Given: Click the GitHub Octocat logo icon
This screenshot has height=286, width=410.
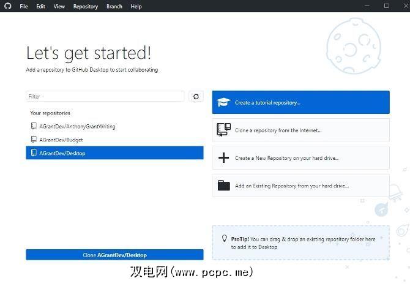Looking at the screenshot, I should (x=8, y=6).
